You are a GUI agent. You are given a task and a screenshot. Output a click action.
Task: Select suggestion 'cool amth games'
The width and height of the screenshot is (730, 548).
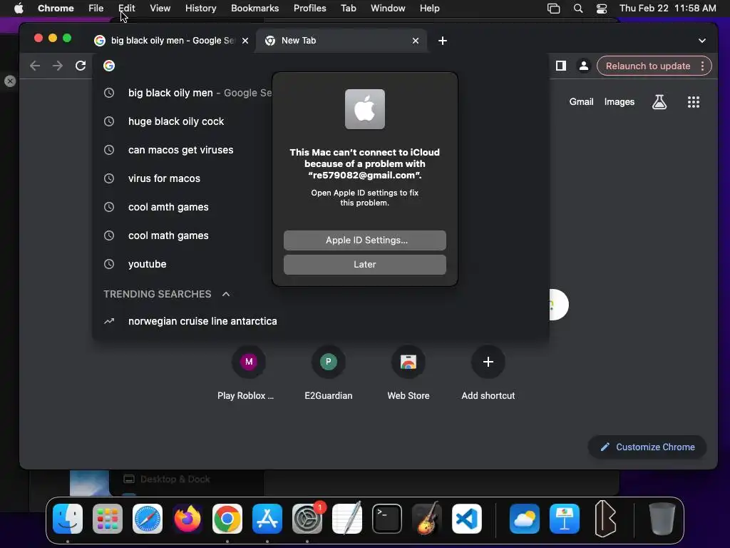point(322,208)
